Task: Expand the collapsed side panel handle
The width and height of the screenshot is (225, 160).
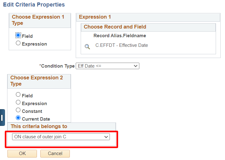Action: coord(2,118)
